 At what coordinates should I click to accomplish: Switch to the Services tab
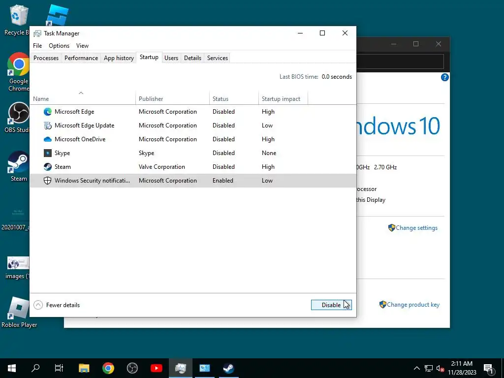[218, 58]
